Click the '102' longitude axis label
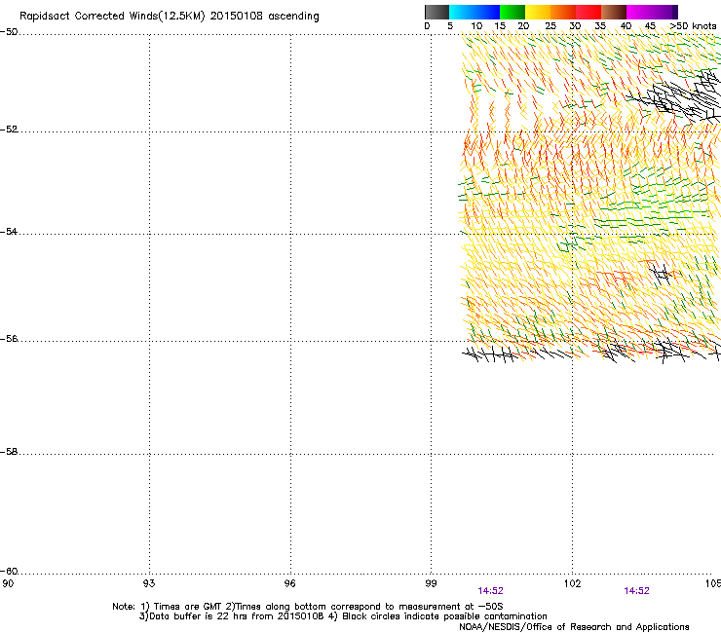Screen dimensions: 721x633 tap(573, 583)
